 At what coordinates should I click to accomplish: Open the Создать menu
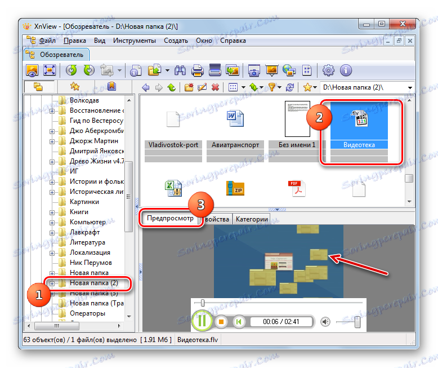[176, 41]
